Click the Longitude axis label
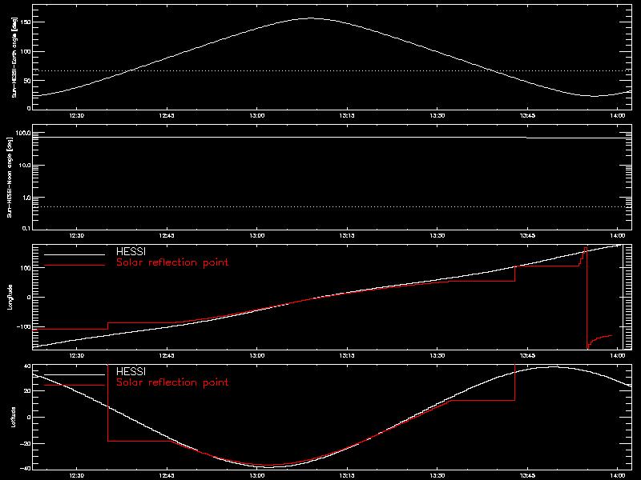 (x=10, y=297)
